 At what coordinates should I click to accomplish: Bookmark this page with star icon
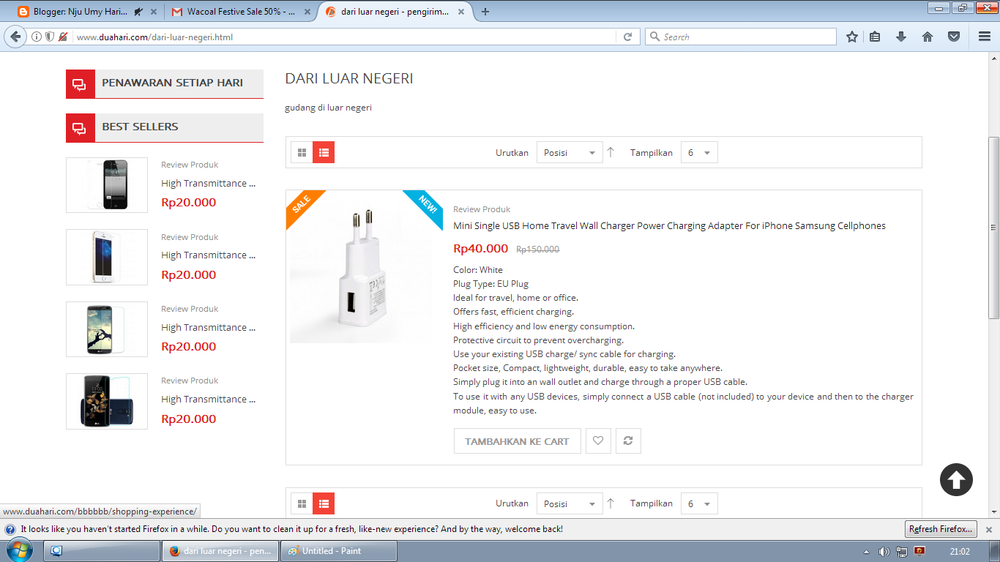pos(852,37)
